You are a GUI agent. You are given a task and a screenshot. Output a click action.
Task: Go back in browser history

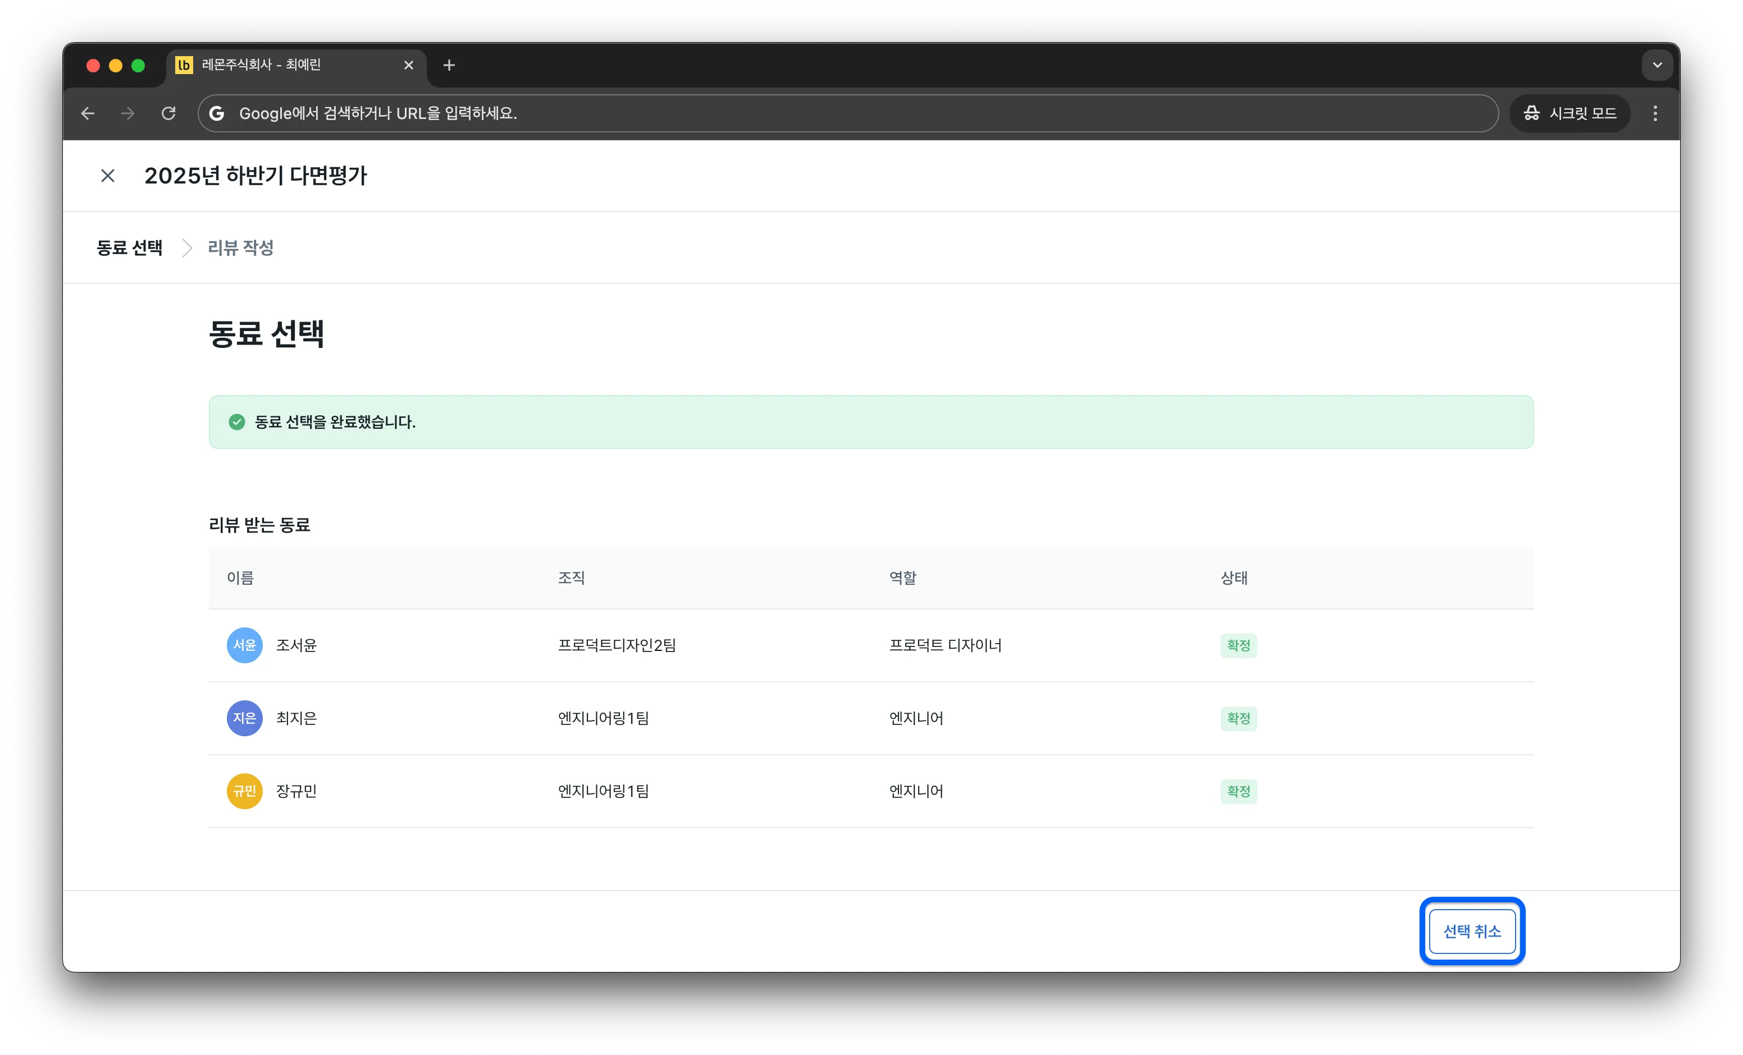pos(88,113)
